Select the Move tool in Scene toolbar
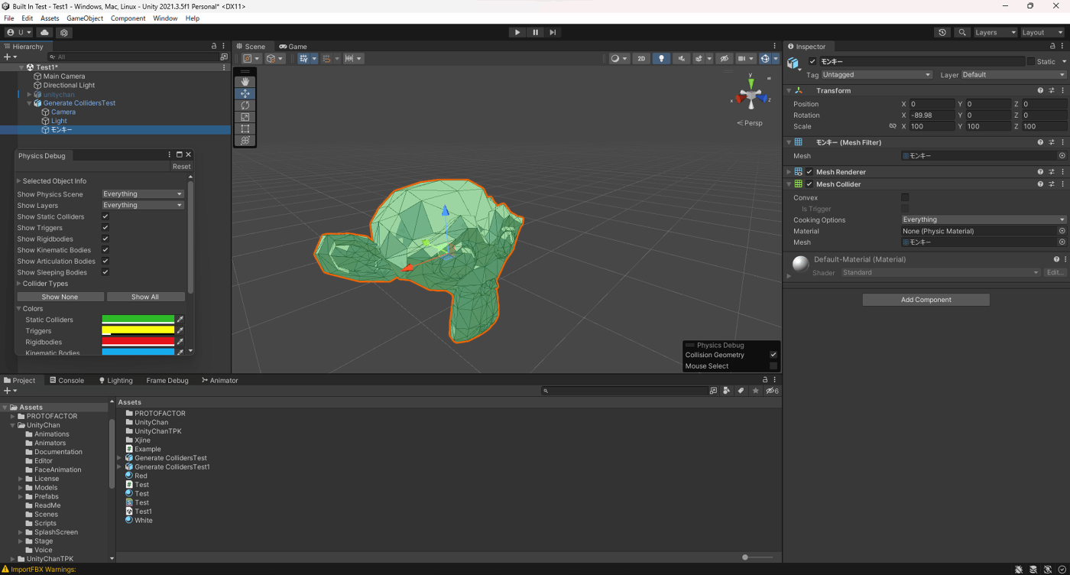Viewport: 1070px width, 575px height. (245, 93)
